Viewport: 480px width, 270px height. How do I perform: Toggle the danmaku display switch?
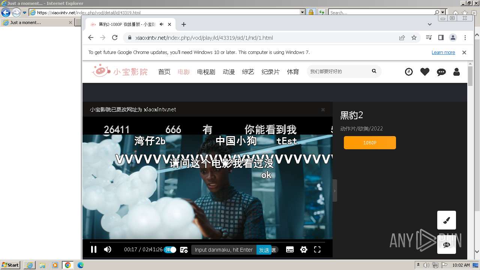pos(170,250)
